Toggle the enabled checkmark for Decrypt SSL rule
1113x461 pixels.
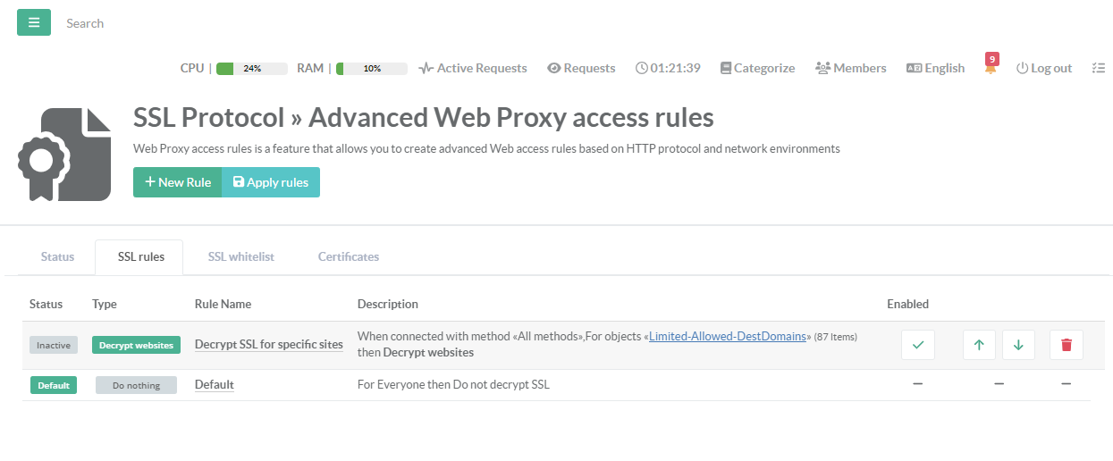(917, 345)
